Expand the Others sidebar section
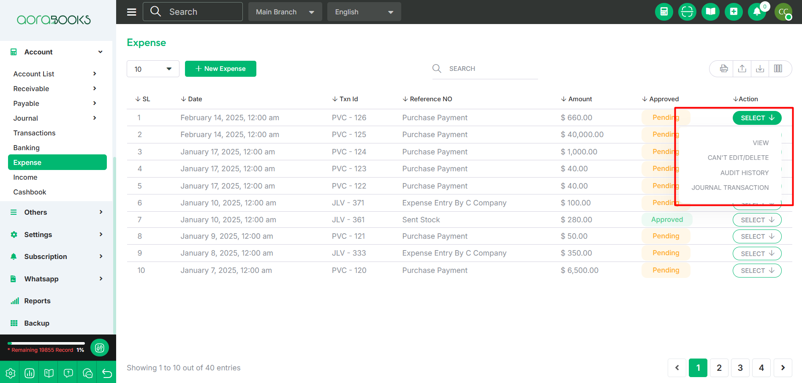Image resolution: width=802 pixels, height=383 pixels. [57, 212]
